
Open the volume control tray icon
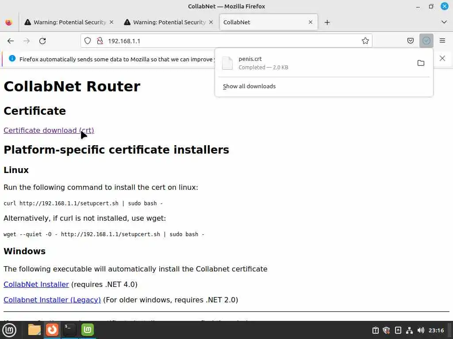[421, 330]
